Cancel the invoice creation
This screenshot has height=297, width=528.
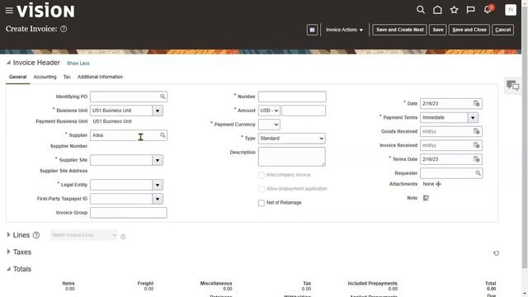tap(502, 30)
